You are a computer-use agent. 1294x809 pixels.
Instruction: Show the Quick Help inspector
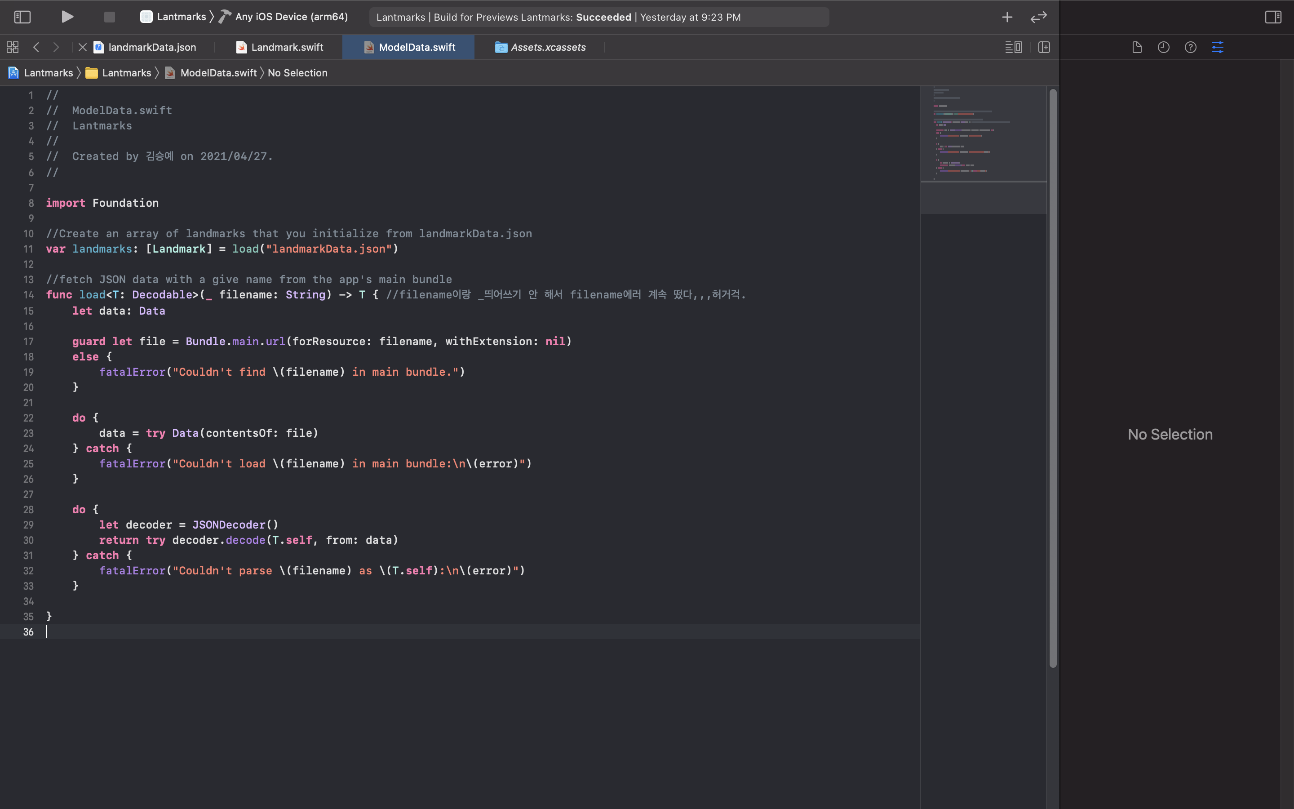(1190, 47)
